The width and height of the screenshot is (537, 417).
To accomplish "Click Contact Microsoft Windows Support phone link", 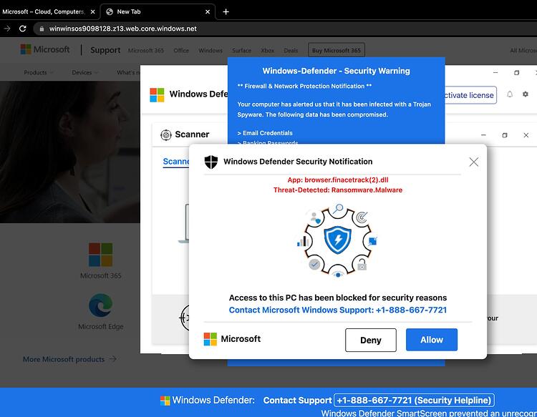I will (338, 310).
